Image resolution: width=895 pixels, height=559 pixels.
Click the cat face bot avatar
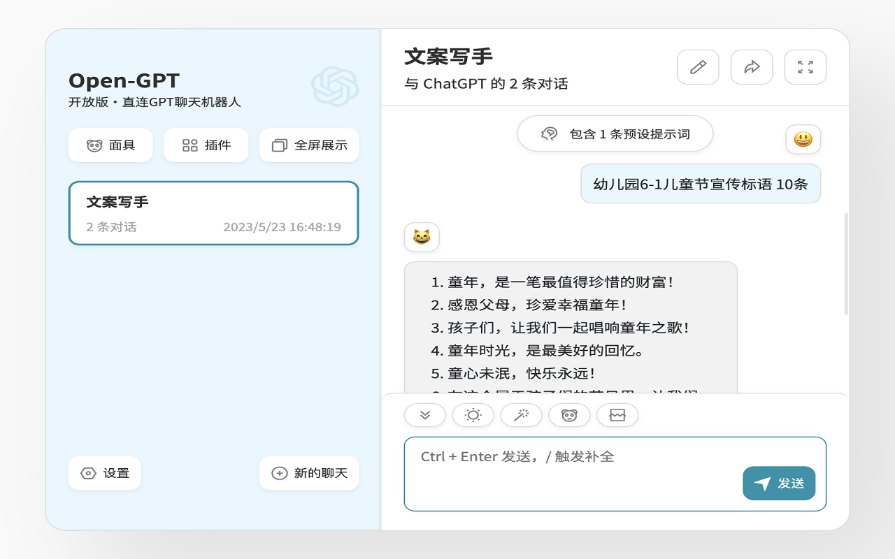pyautogui.click(x=422, y=237)
